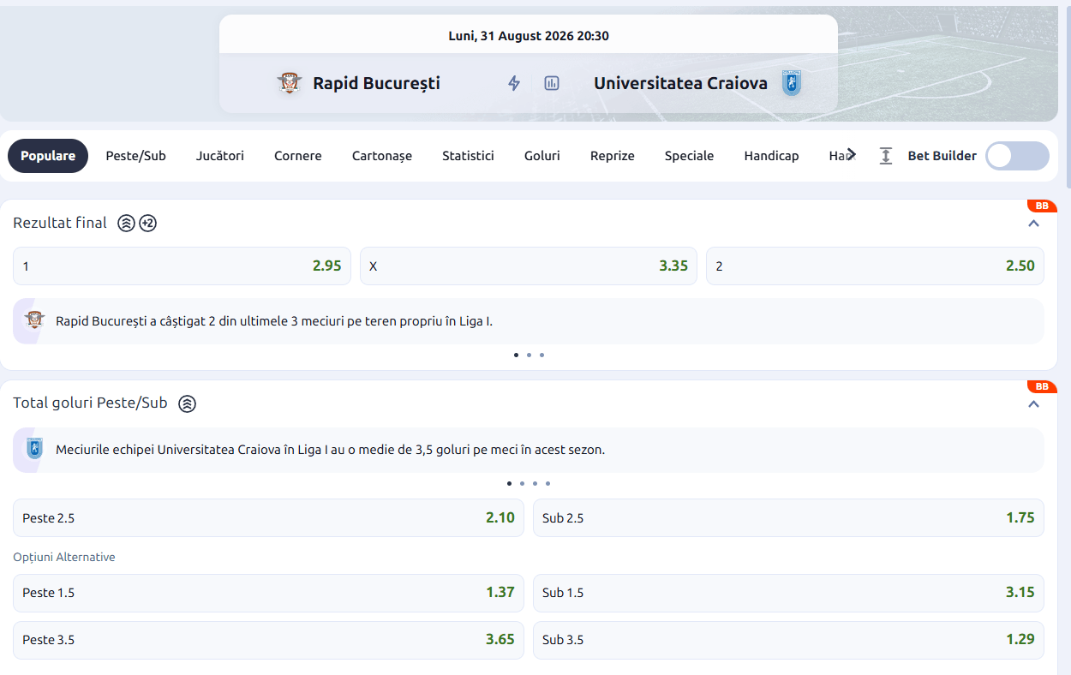Screen dimensions: 1071x675
Task: Bet on away win 2 at 2.50
Action: [875, 266]
